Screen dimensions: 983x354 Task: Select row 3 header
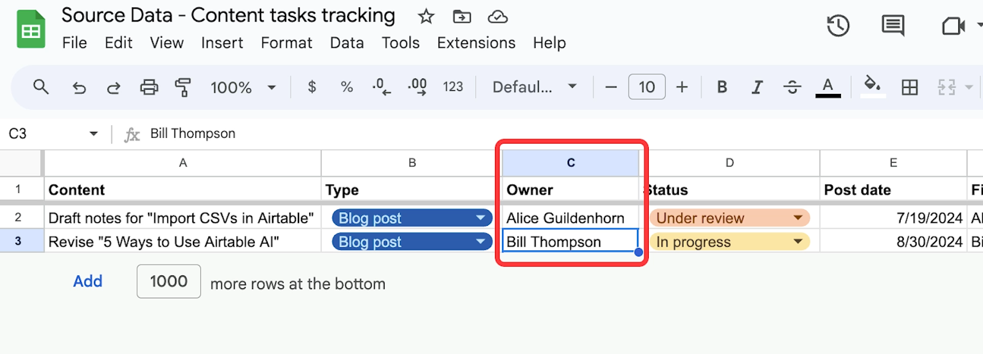tap(18, 241)
